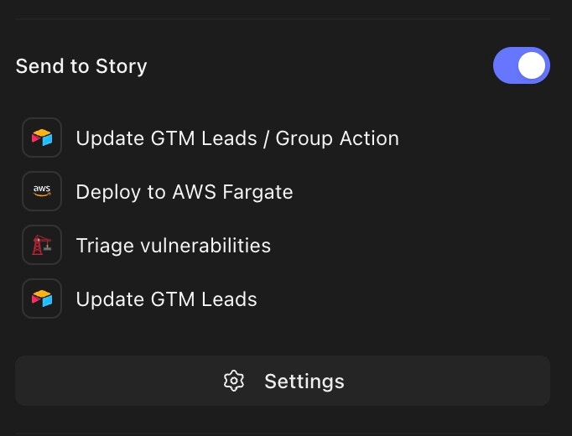Click the white knob of the purple switch
The image size is (572, 436).
pos(532,65)
